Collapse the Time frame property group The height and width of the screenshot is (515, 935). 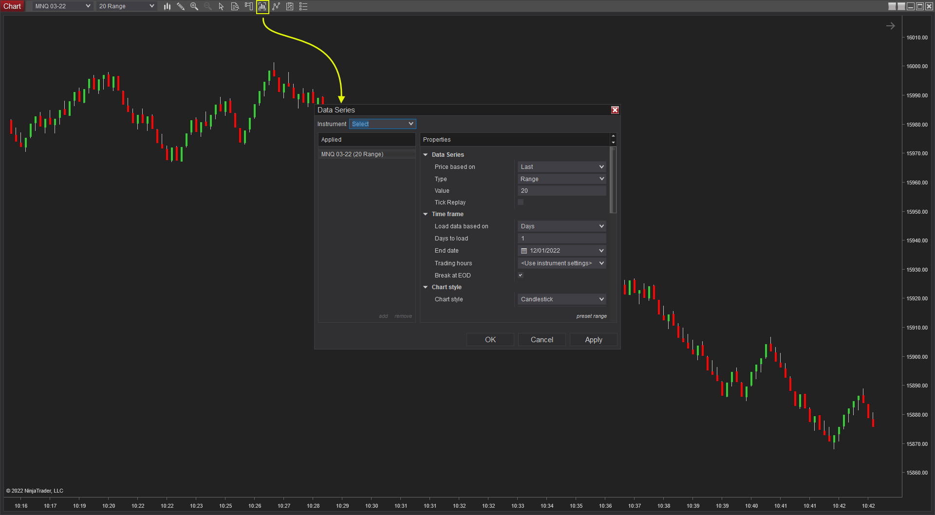[426, 214]
